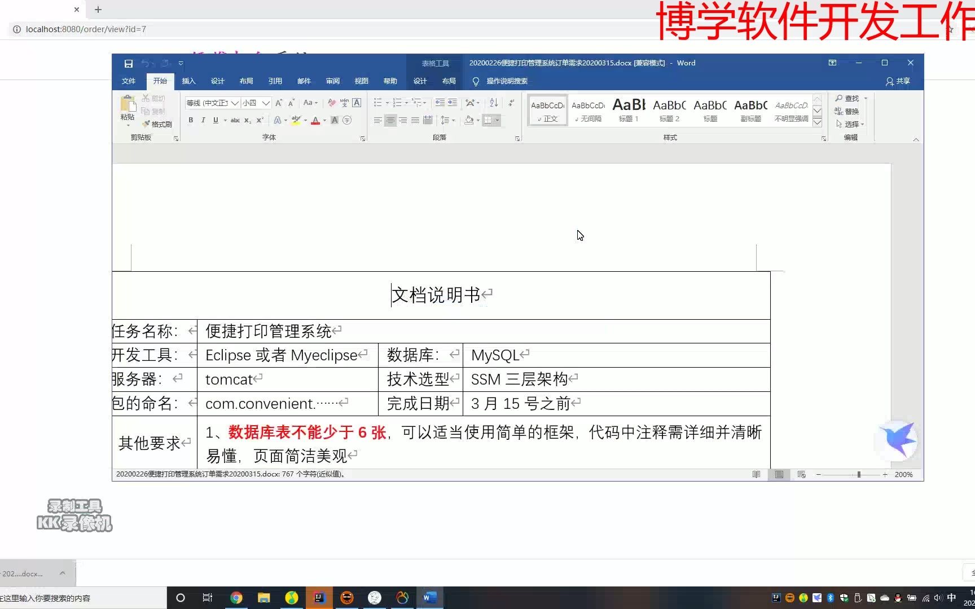Toggle print layout view button
Viewport: 975px width, 609px height.
pyautogui.click(x=779, y=475)
